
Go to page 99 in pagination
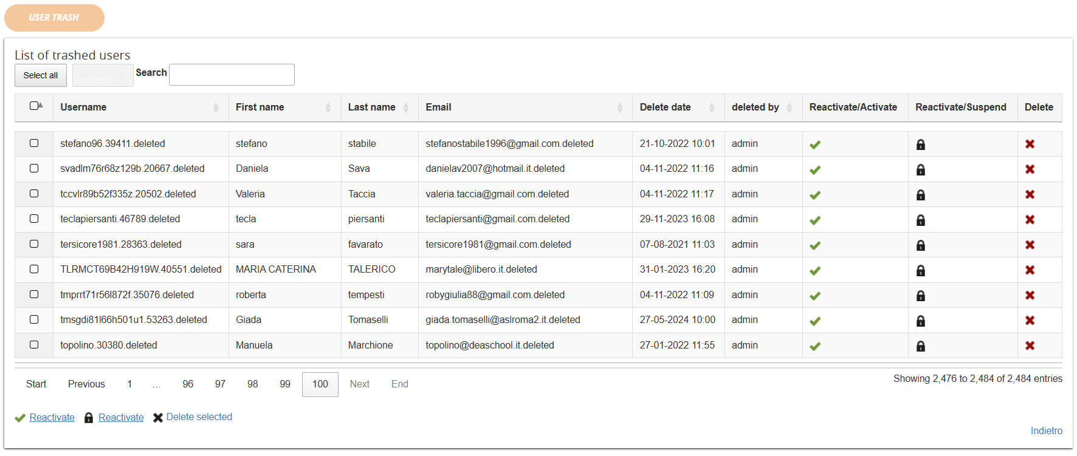click(x=284, y=384)
